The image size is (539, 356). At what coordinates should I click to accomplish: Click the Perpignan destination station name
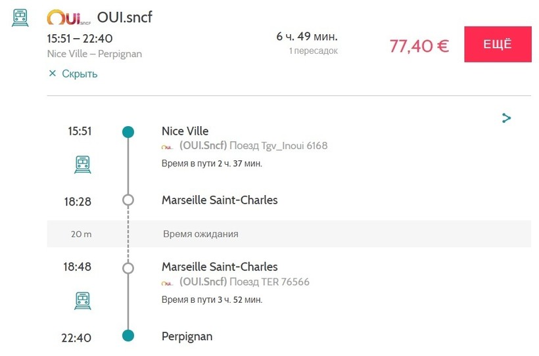[187, 336]
